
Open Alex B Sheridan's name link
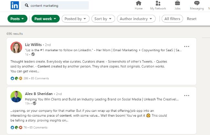coord(39,94)
